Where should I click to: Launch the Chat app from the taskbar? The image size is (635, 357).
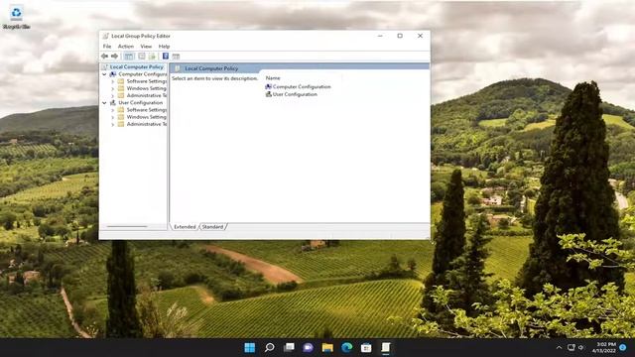[309, 347]
